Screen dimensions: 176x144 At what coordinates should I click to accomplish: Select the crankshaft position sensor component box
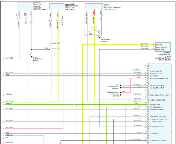point(57,6)
